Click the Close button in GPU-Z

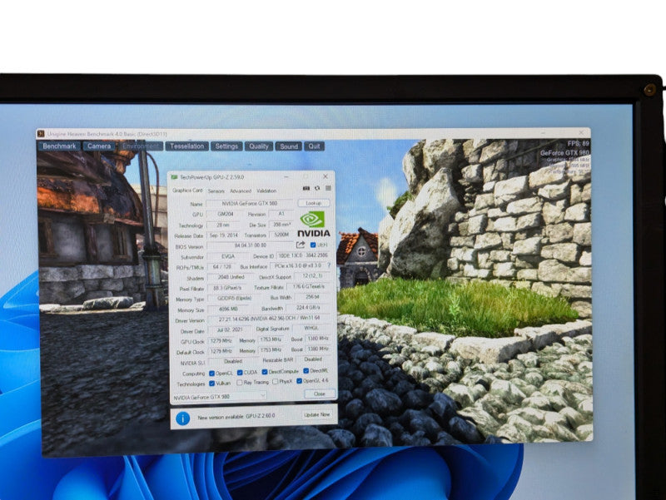(320, 394)
